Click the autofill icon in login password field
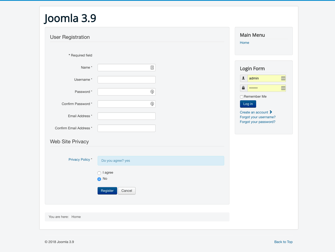This screenshot has height=252, width=335. tap(283, 88)
